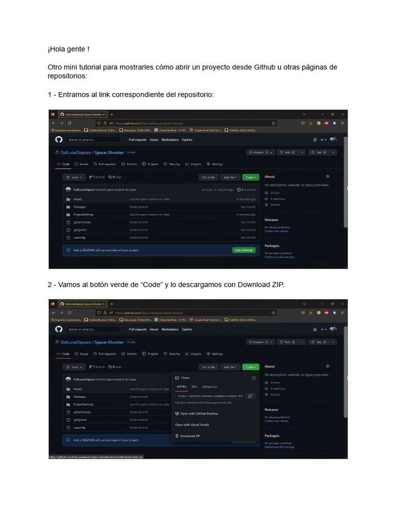This screenshot has width=395, height=527.
Task: Switch to the SSH tab in Clone panel
Action: pyautogui.click(x=194, y=387)
